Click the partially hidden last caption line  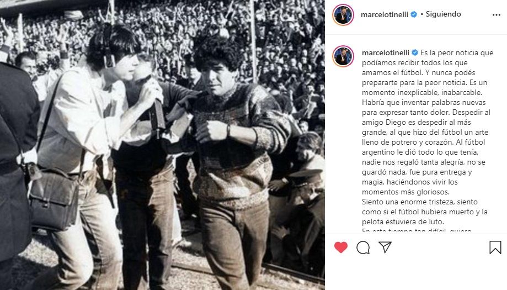click(x=417, y=230)
